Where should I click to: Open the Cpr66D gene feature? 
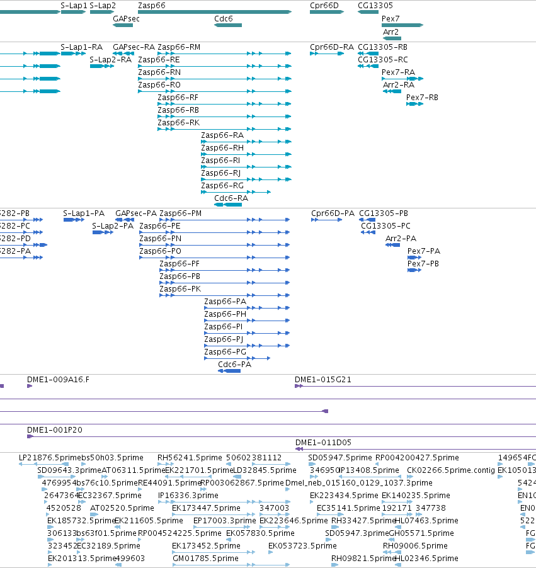[327, 12]
